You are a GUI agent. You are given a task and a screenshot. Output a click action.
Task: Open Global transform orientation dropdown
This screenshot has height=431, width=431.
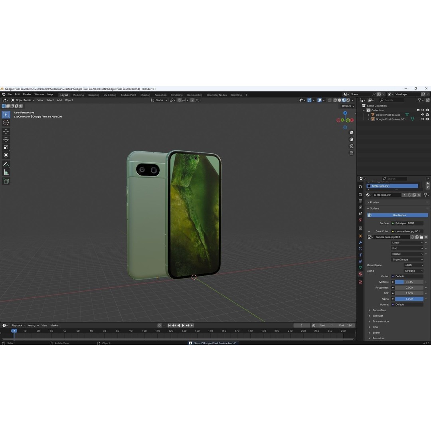click(159, 100)
